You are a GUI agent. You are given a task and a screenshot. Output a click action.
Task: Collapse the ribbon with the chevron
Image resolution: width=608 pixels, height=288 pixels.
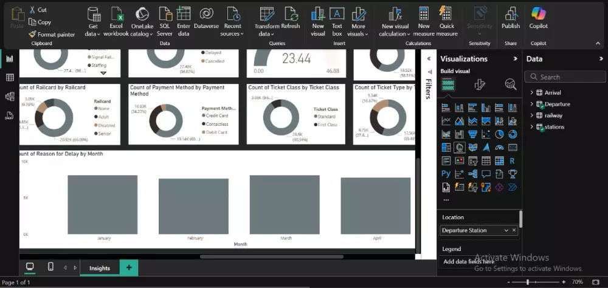[x=598, y=43]
